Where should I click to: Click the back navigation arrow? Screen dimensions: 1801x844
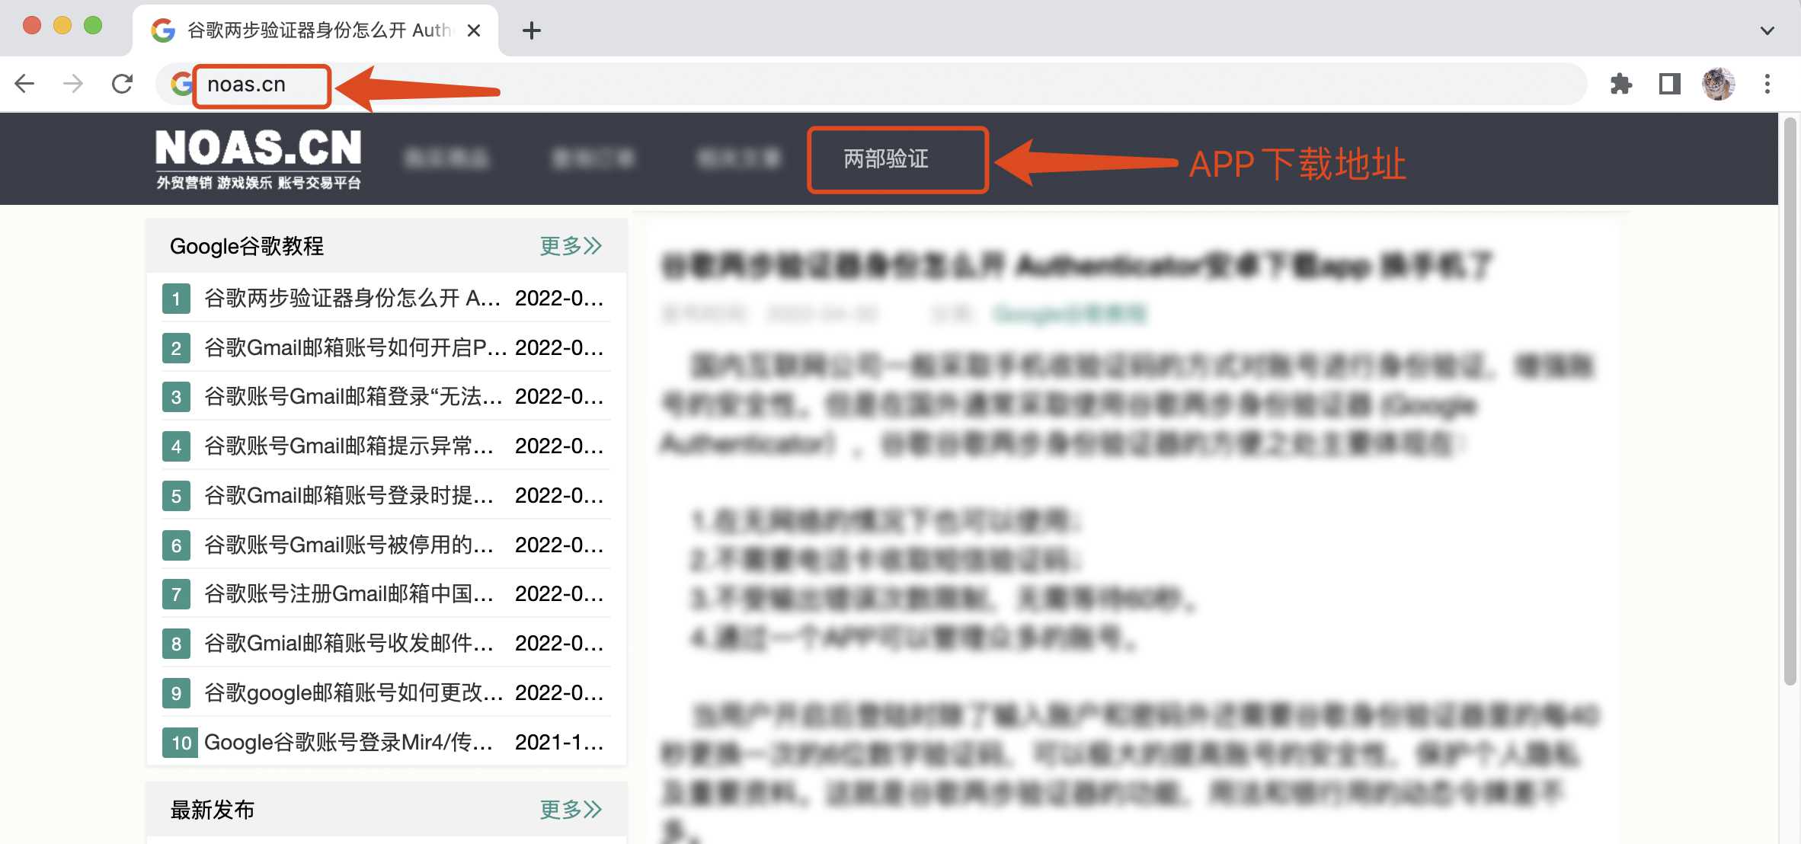[x=25, y=84]
